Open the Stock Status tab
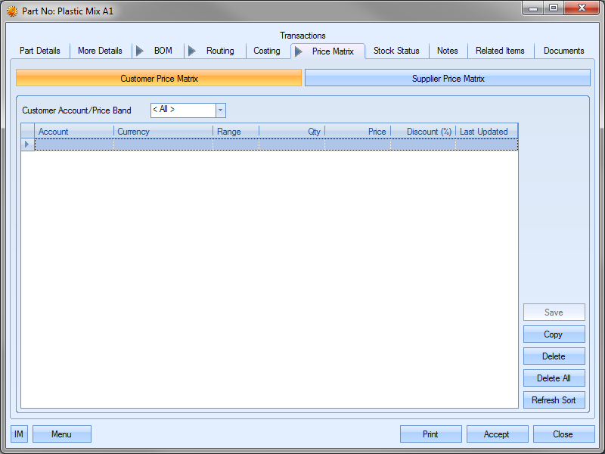605x454 pixels. click(x=396, y=51)
